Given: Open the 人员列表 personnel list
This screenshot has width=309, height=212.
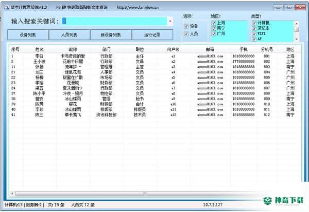Looking at the screenshot, I should click(70, 35).
